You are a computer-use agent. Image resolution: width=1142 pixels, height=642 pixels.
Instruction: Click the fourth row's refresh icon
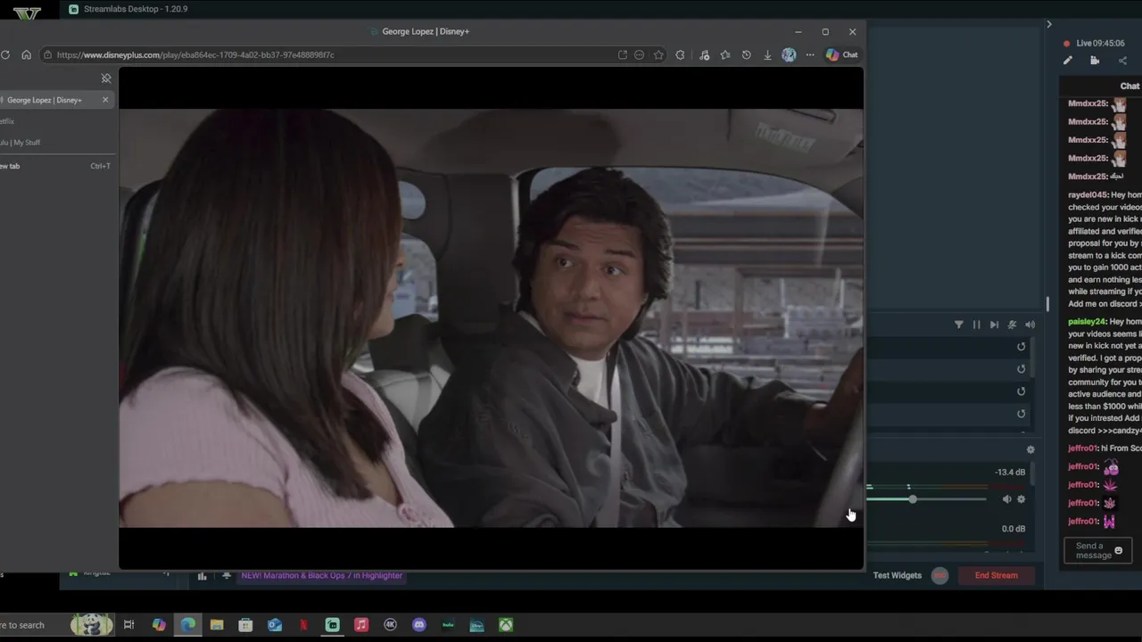tap(1022, 414)
